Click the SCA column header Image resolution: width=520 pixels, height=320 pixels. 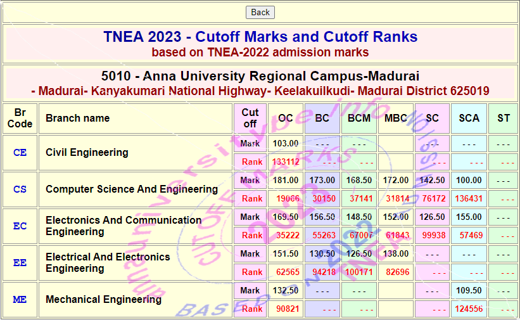coord(469,118)
